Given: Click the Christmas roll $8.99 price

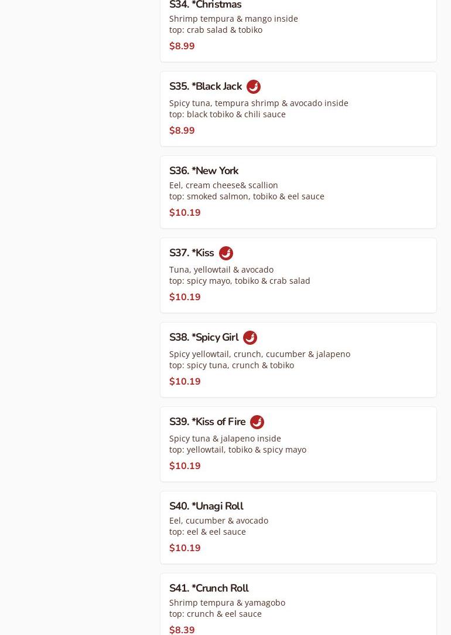Looking at the screenshot, I should tap(182, 46).
